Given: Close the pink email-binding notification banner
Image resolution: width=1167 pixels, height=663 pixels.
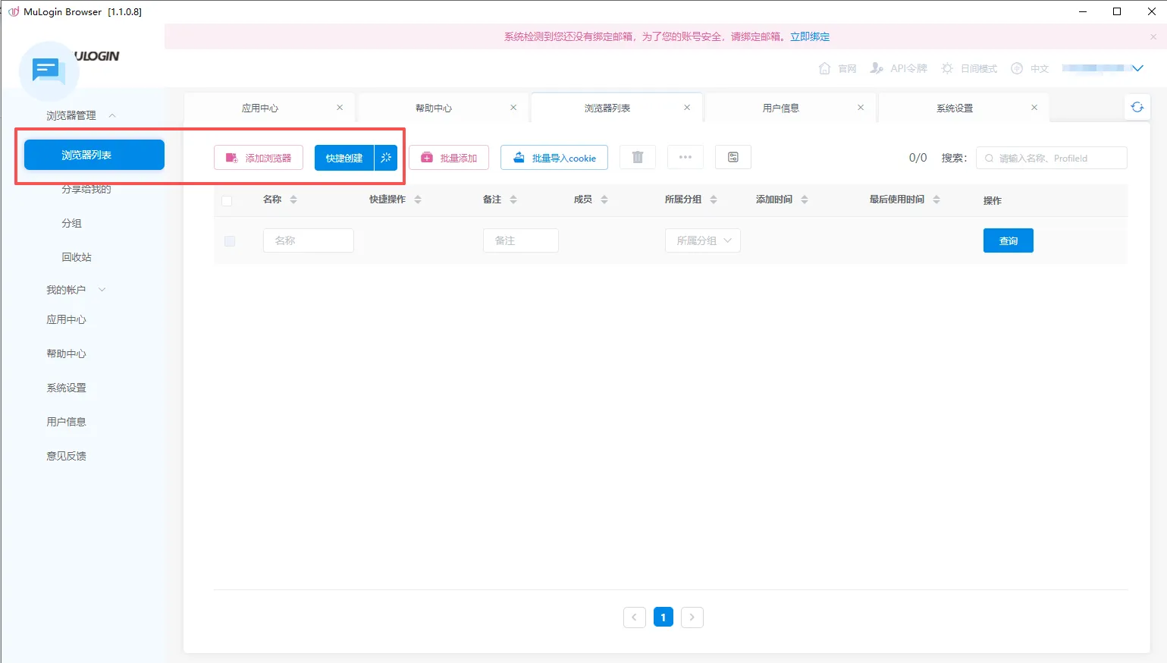Looking at the screenshot, I should click(x=1153, y=36).
